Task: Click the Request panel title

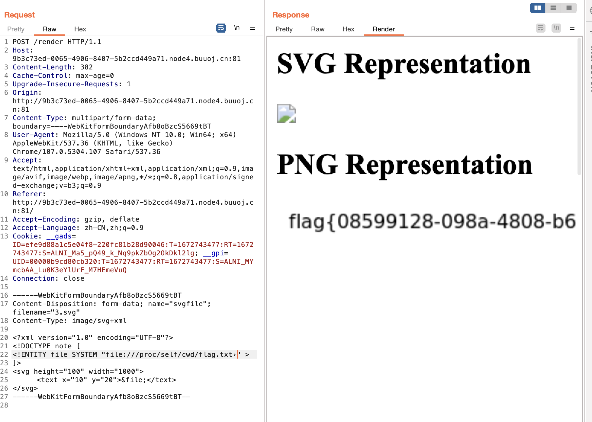Action: 19,15
